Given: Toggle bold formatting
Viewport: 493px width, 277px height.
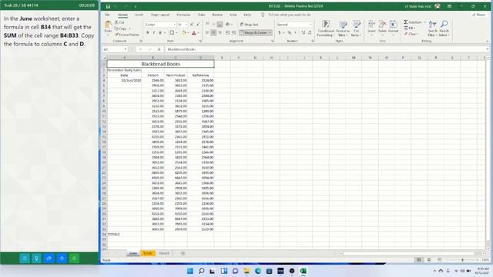Looking at the screenshot, I should [147, 32].
